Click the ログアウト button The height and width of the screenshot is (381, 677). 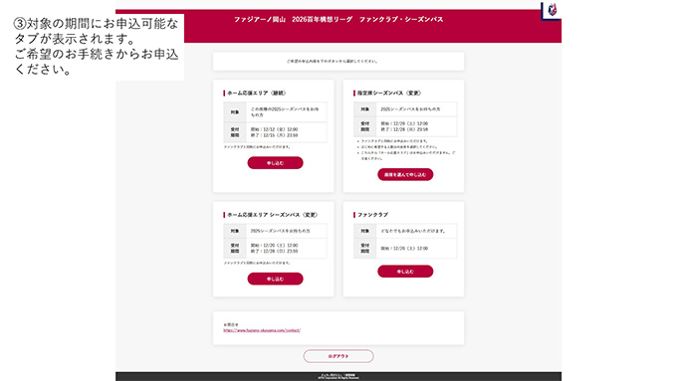point(338,356)
